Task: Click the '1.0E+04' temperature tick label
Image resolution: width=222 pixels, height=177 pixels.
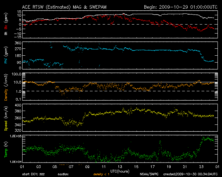Action: pos(16,162)
